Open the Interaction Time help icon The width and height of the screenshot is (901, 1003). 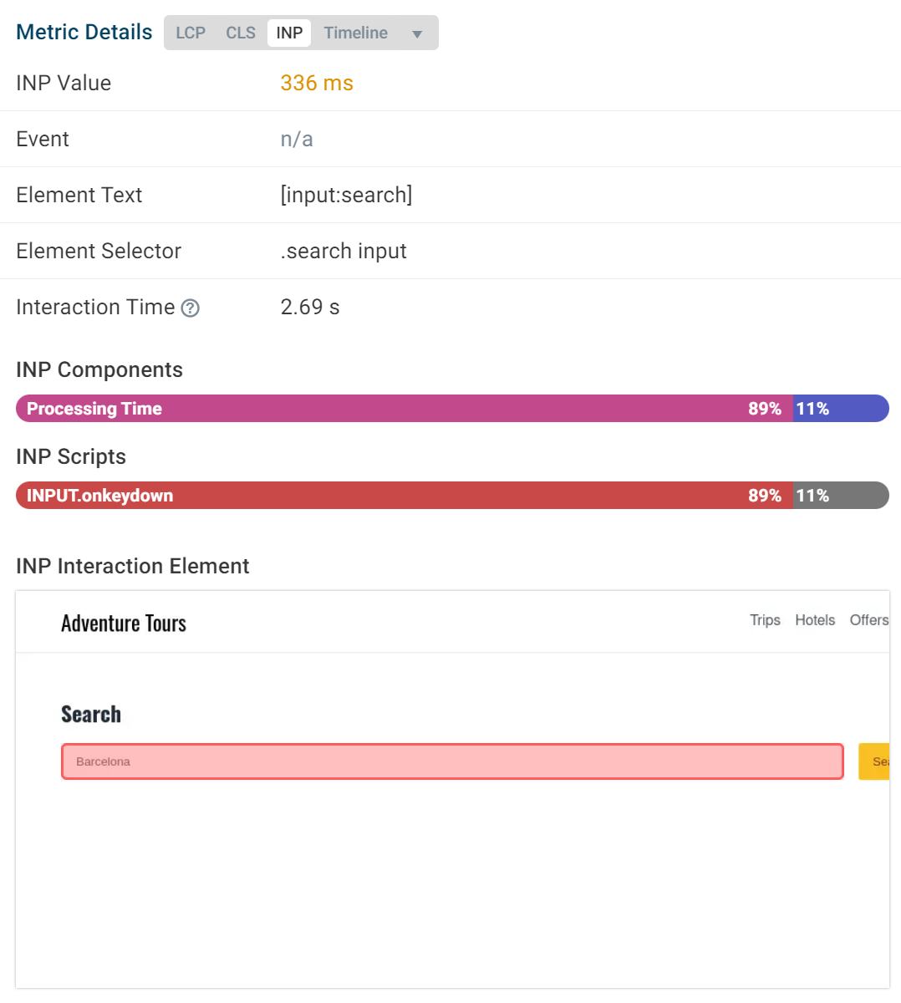pos(191,308)
